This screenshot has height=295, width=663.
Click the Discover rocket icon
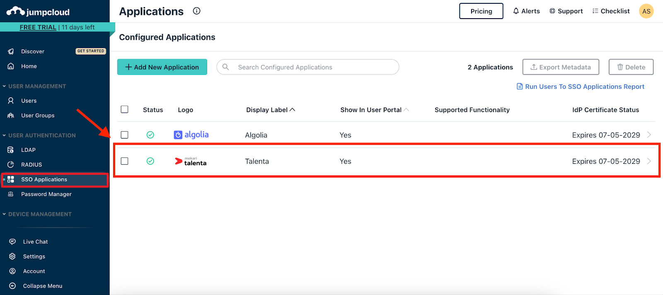[11, 51]
